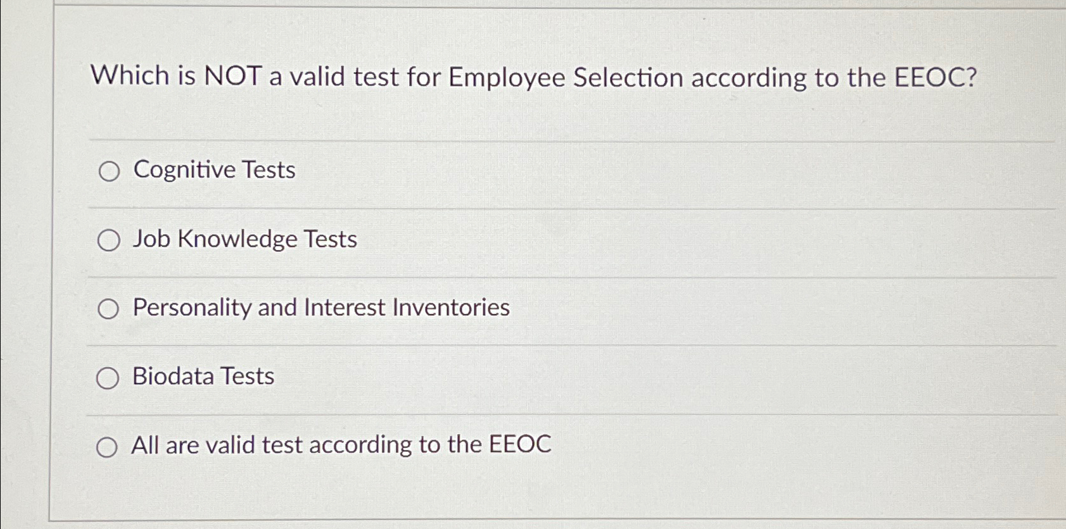The height and width of the screenshot is (529, 1066).
Task: Click the second answer row
Action: click(507, 240)
